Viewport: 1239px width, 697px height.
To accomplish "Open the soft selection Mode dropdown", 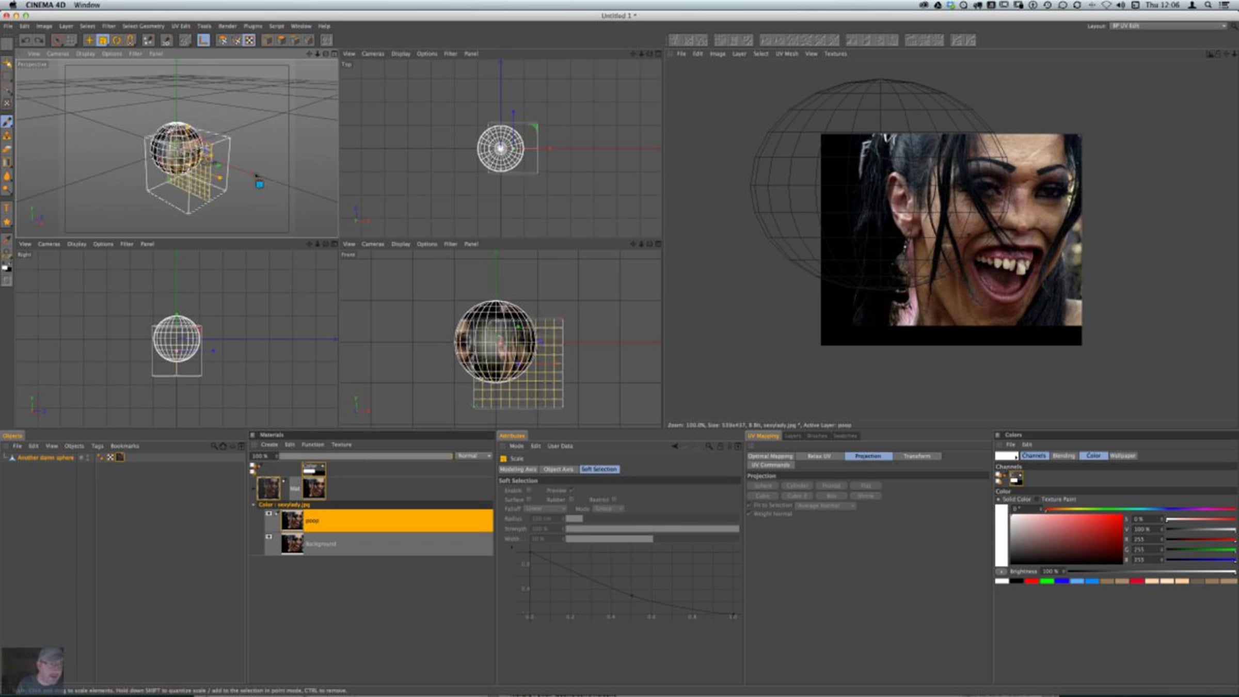I will [x=608, y=509].
